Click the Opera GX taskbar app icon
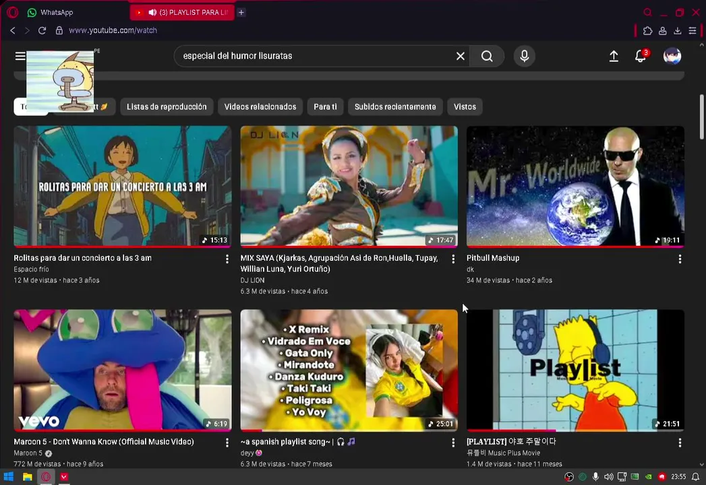The height and width of the screenshot is (485, 706). (x=46, y=477)
